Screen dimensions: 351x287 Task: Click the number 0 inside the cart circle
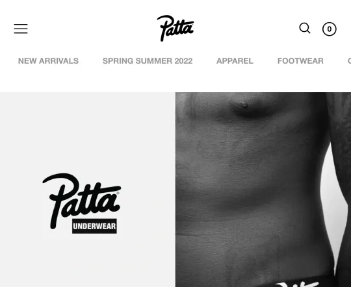[330, 29]
